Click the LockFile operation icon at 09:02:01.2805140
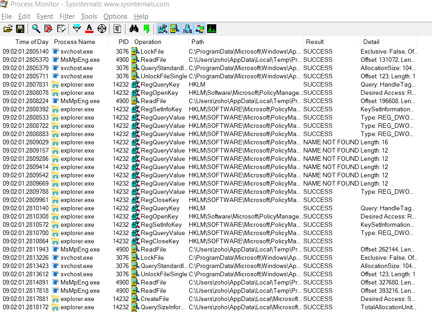The height and width of the screenshot is (312, 432). [135, 51]
